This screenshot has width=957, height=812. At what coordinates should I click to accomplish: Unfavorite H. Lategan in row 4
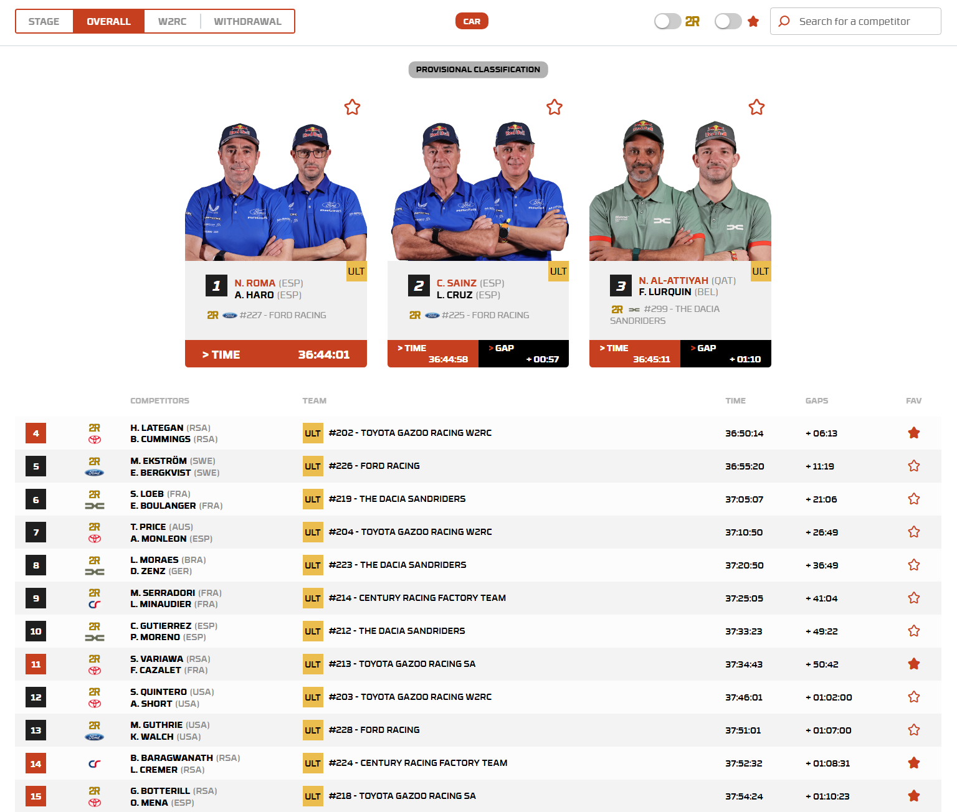913,433
